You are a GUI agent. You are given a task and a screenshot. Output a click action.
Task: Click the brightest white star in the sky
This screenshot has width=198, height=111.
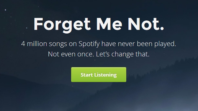tap(6, 10)
